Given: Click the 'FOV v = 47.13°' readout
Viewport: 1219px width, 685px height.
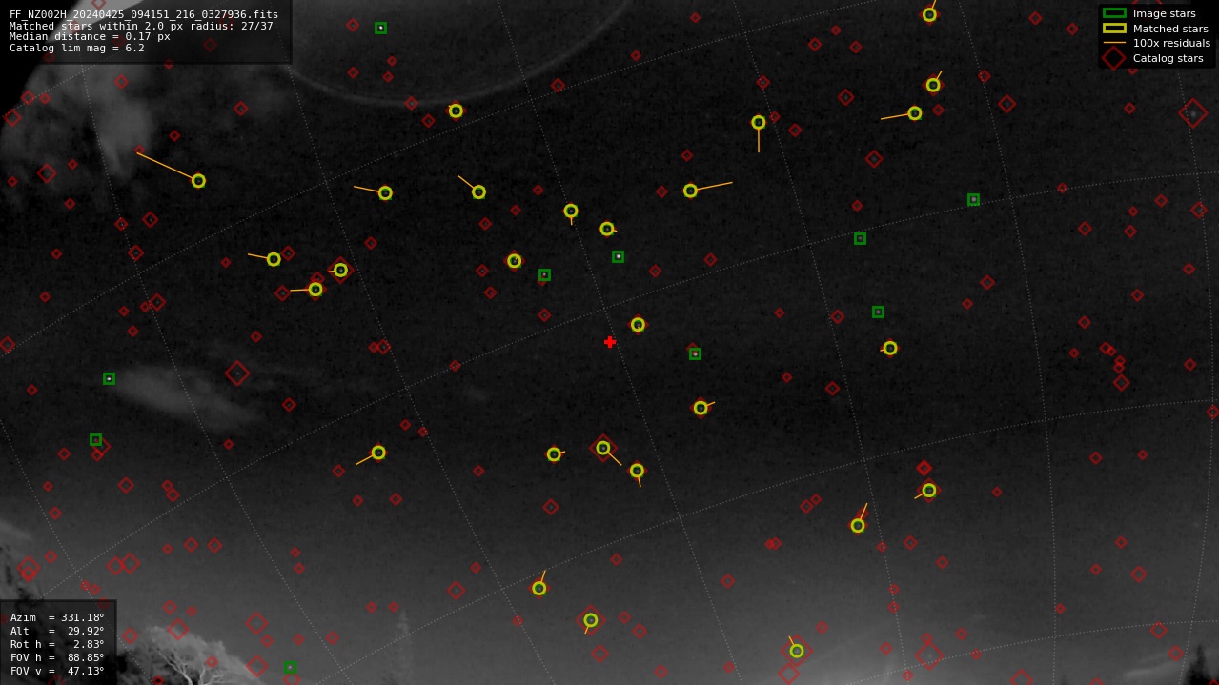Looking at the screenshot, I should pos(57,671).
